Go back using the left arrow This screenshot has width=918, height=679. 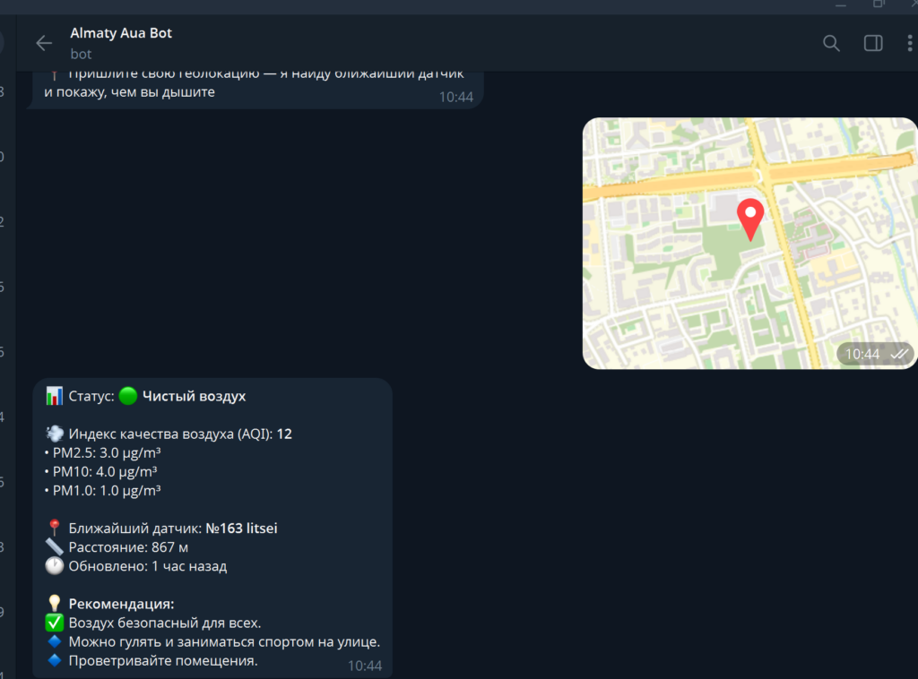tap(43, 43)
